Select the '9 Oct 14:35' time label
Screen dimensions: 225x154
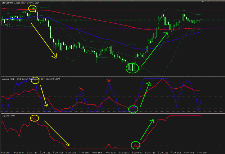[x=98, y=153]
